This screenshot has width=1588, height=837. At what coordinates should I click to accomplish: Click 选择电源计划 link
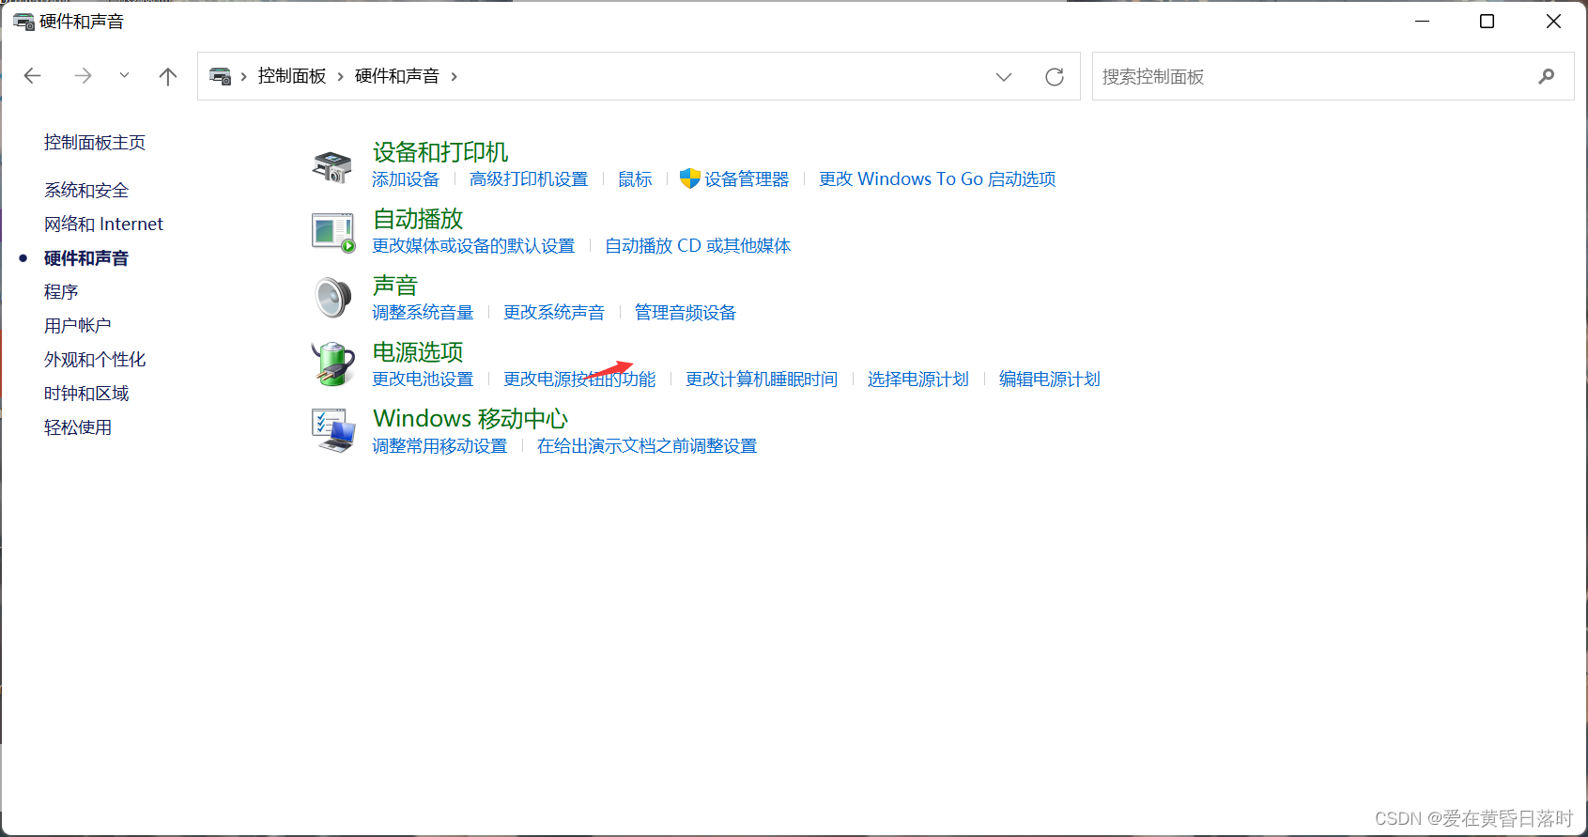click(918, 380)
